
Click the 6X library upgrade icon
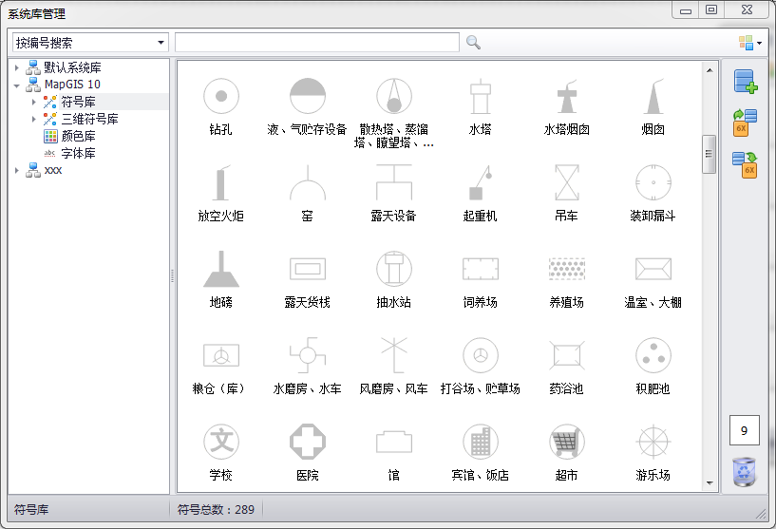click(746, 165)
